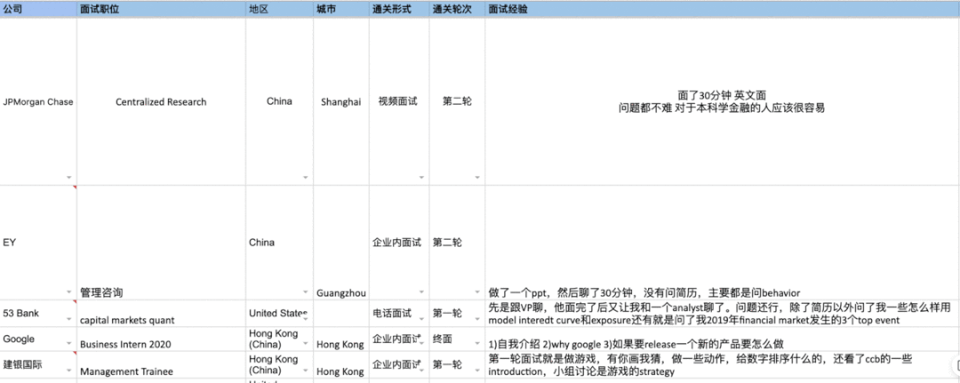Select the 面了30分钟 英文面 experience cell
Image resolution: width=960 pixels, height=383 pixels.
pos(723,101)
